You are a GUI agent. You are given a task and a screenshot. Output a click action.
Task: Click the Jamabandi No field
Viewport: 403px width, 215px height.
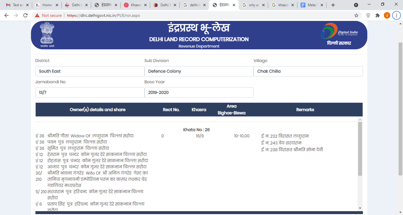tap(90, 92)
